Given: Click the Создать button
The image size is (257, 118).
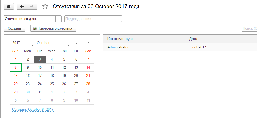Looking at the screenshot, I should click(x=15, y=28).
